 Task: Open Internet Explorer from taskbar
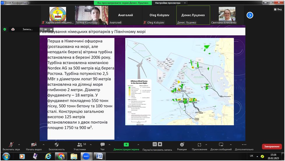tap(48, 156)
